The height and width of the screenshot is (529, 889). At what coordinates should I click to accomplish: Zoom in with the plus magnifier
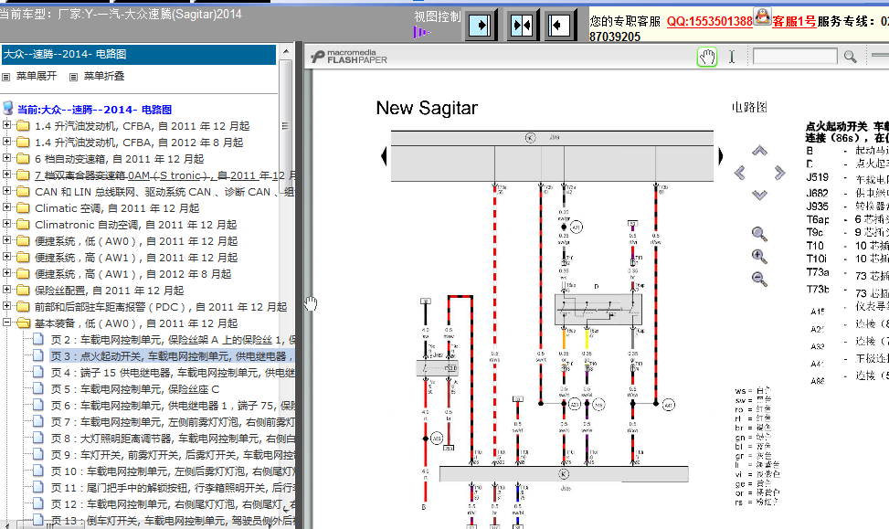pyautogui.click(x=759, y=257)
